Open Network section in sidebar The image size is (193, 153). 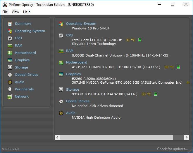[x=22, y=96]
